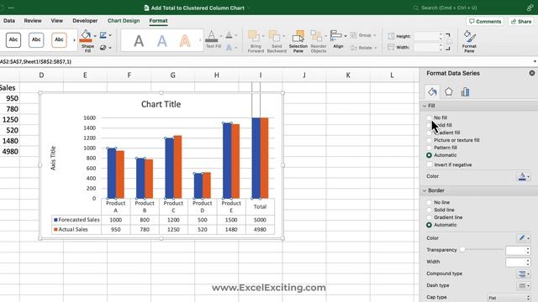
Task: Click the Align icon
Action: pos(336,35)
